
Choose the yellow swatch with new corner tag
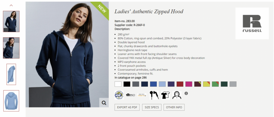pos(206,84)
